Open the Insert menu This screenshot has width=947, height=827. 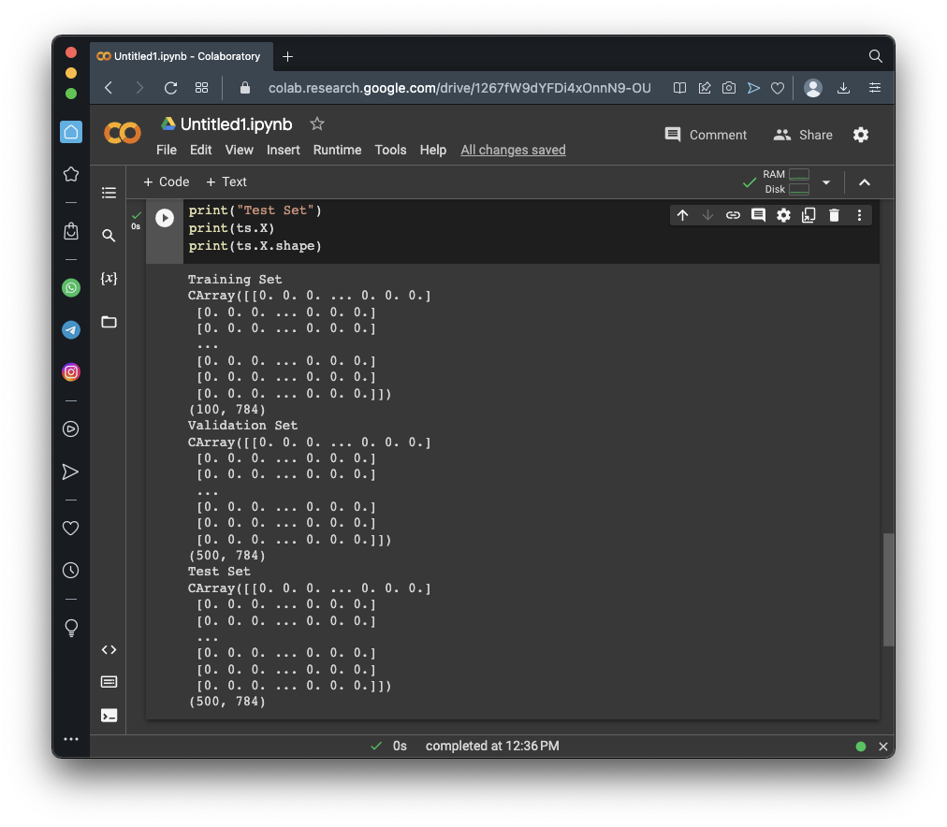(284, 150)
